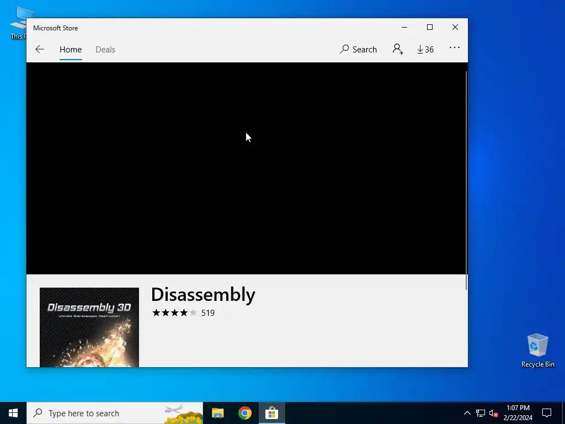Viewport: 565px width, 424px height.
Task: Show hidden system tray icons
Action: pos(467,413)
